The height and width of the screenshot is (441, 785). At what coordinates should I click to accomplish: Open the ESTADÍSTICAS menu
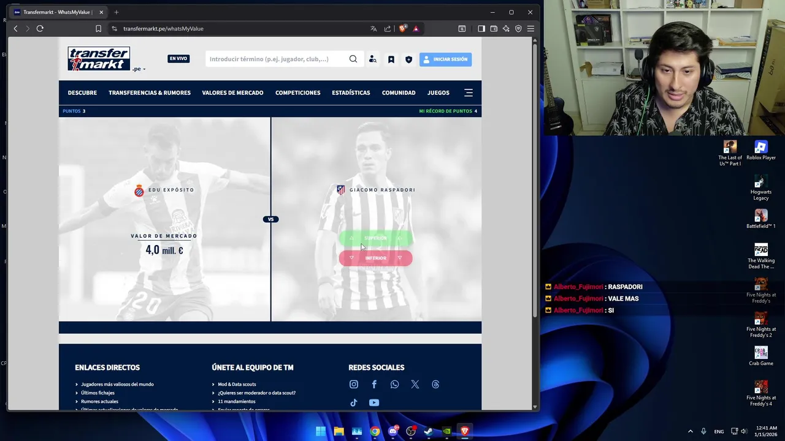tap(351, 92)
